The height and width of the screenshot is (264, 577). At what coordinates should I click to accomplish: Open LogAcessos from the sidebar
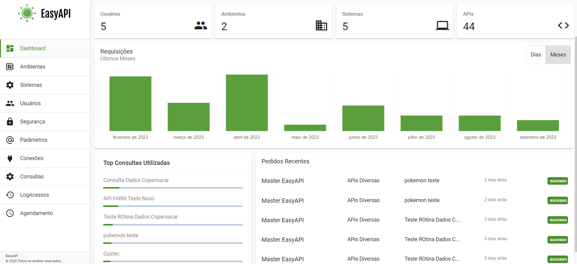[45, 195]
